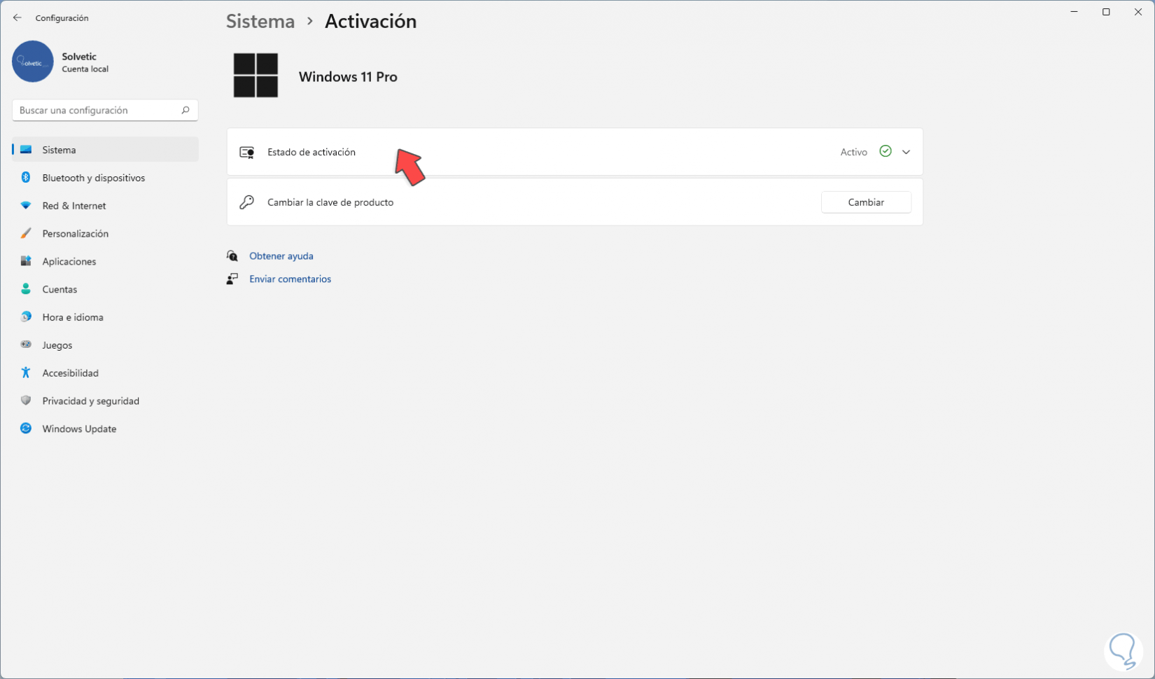This screenshot has width=1155, height=679.
Task: Maximize the Configuración window
Action: tap(1107, 12)
